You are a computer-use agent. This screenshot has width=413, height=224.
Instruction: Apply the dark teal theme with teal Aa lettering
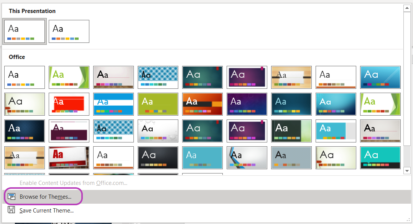click(x=291, y=104)
